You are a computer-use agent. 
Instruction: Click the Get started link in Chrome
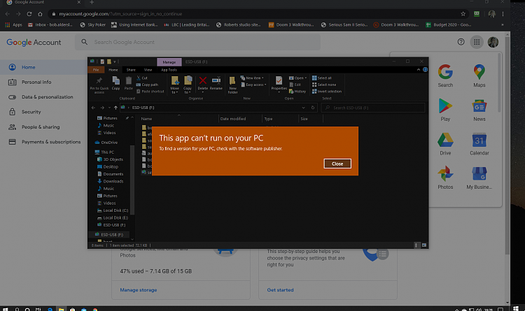(x=280, y=290)
